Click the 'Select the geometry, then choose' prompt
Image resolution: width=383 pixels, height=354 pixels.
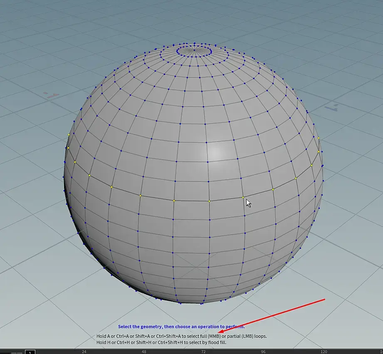click(x=181, y=327)
